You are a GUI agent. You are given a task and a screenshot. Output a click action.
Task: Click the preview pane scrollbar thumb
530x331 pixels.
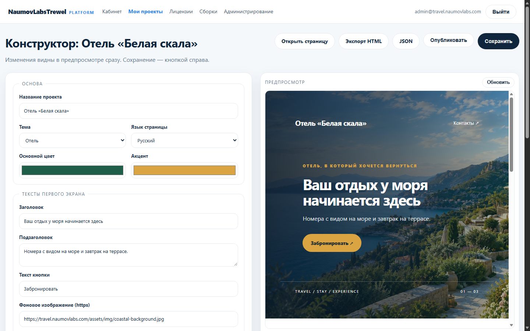click(511, 134)
